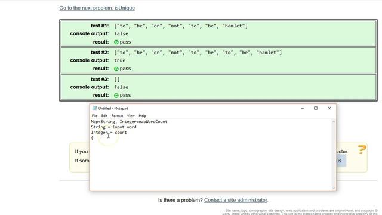The width and height of the screenshot is (382, 215).
Task: Click the yellow question mark help icon
Action: point(362,149)
